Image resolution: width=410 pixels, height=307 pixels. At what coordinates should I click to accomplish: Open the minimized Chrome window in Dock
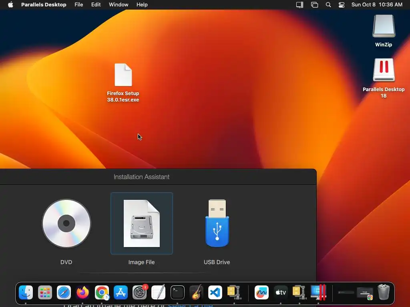click(365, 293)
